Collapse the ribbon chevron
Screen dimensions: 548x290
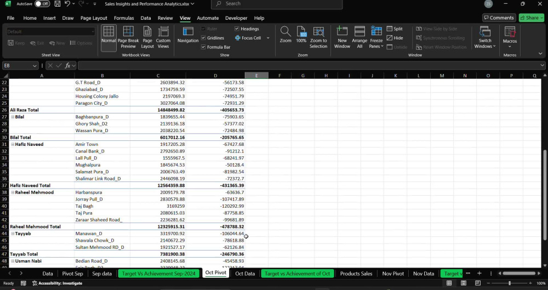click(x=540, y=54)
